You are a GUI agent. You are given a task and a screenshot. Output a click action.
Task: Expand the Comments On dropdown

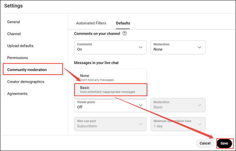(x=110, y=47)
